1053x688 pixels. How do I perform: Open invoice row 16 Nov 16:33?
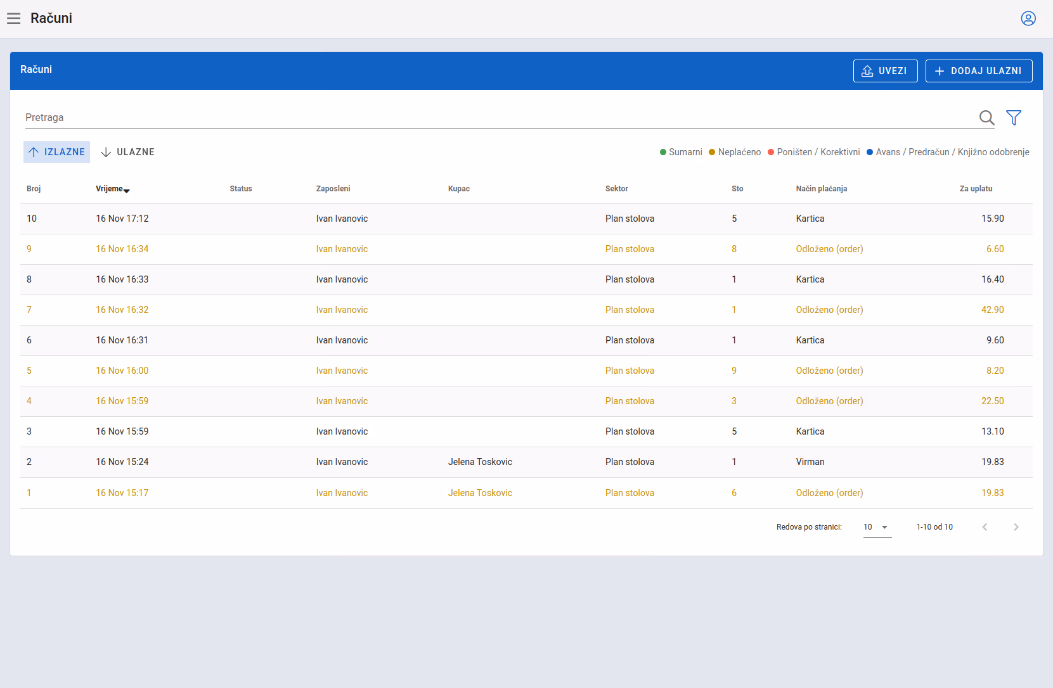click(x=526, y=279)
